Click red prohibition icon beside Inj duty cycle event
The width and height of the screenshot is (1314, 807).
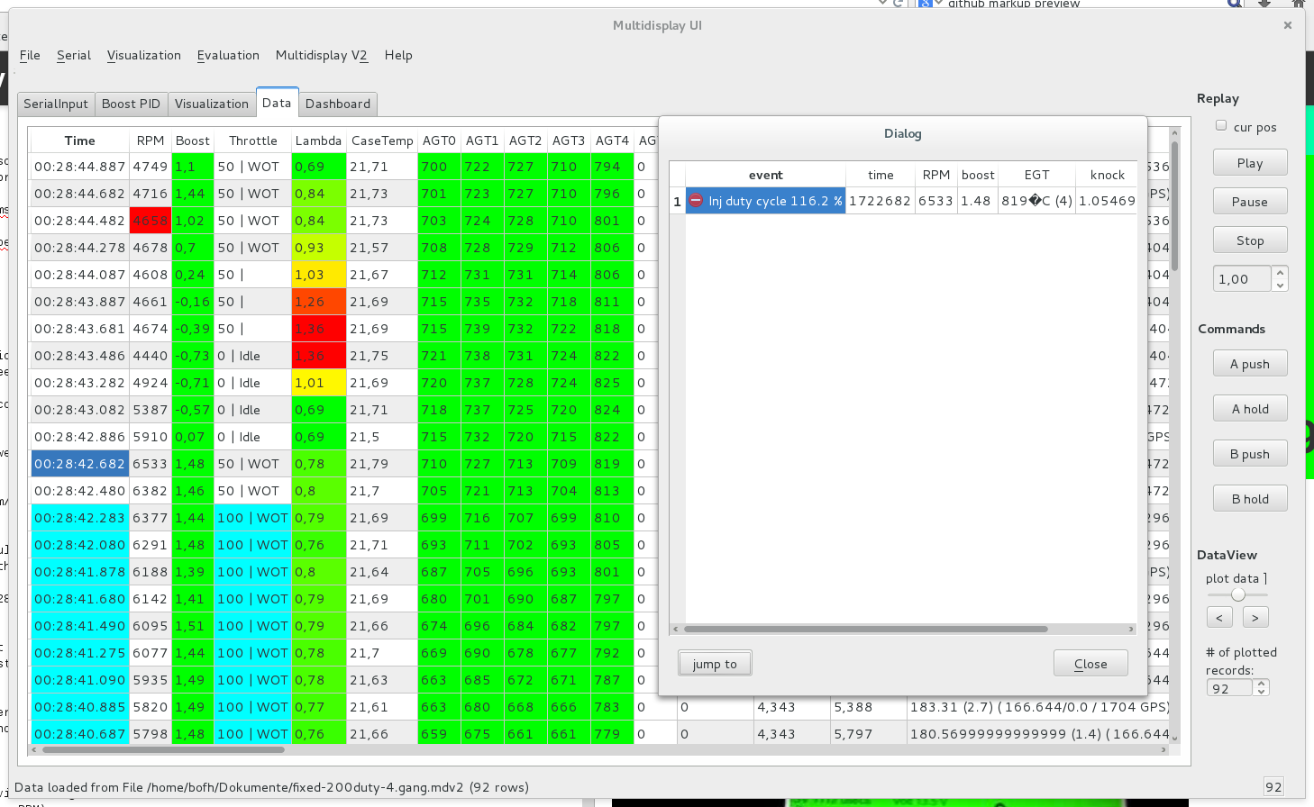[x=696, y=201]
